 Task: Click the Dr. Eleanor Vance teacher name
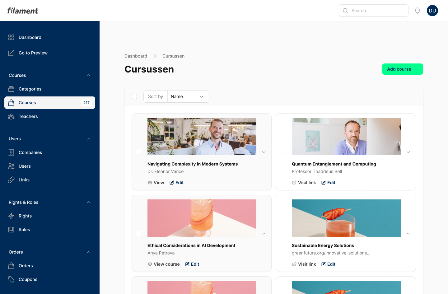point(166,171)
